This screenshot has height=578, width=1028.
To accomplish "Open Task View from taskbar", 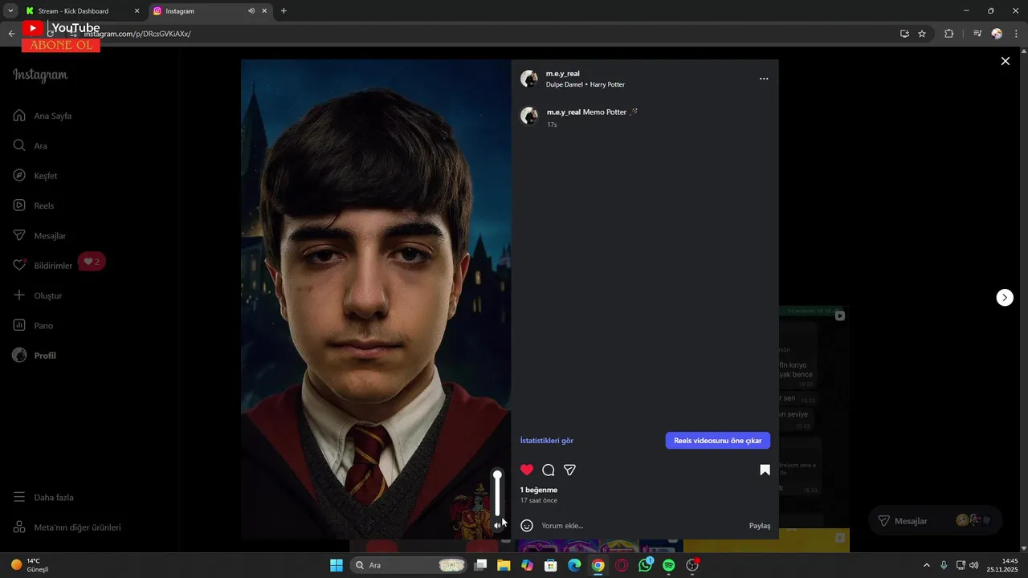I will (480, 565).
